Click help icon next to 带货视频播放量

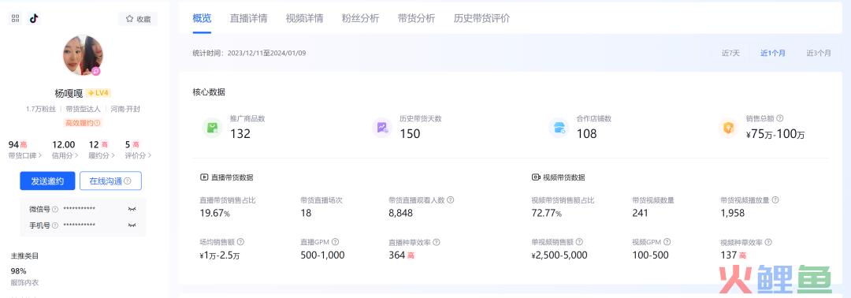click(775, 199)
